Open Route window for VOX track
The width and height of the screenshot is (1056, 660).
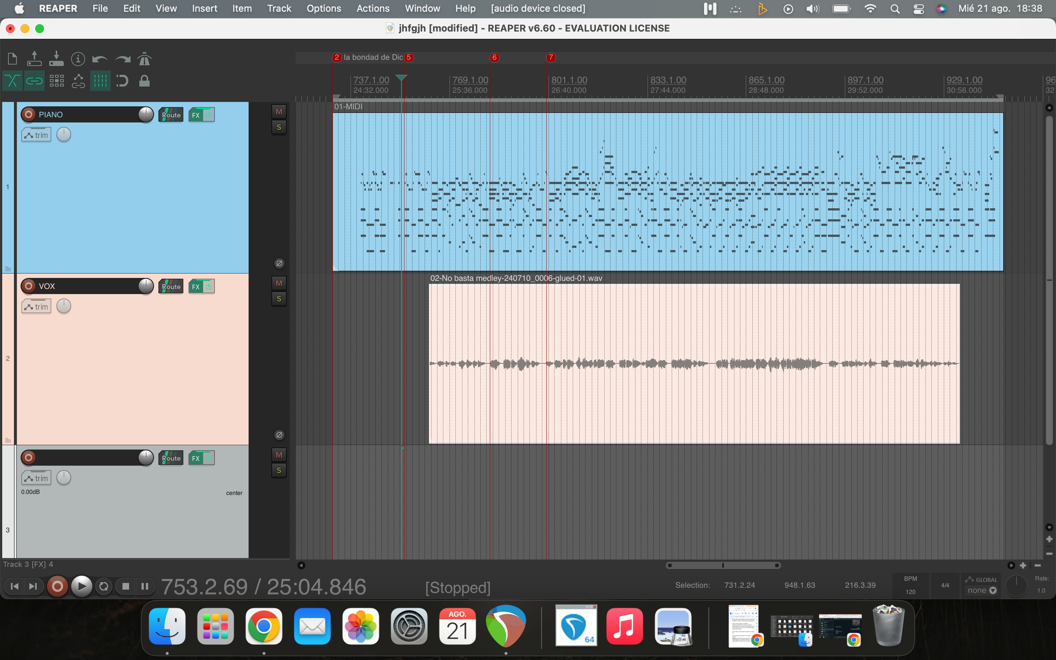(x=170, y=286)
